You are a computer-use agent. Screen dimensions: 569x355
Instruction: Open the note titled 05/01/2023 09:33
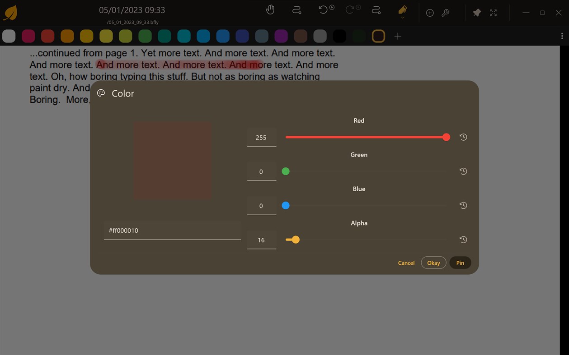pyautogui.click(x=132, y=10)
